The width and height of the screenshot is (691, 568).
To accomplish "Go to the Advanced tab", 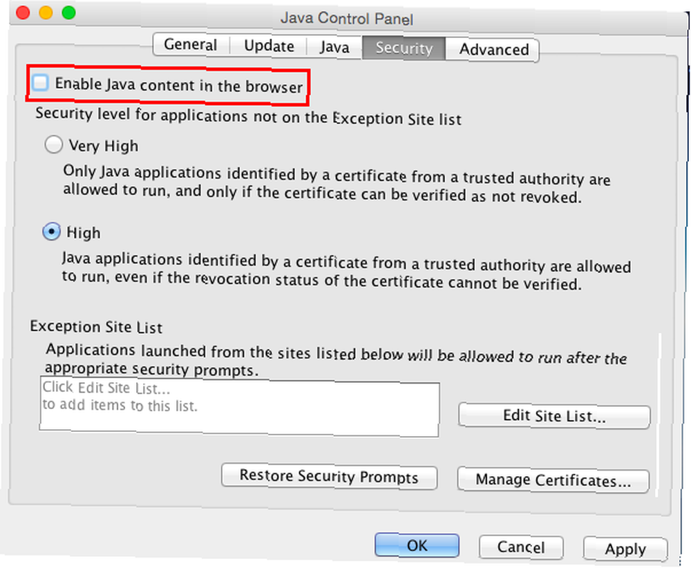I will point(493,49).
